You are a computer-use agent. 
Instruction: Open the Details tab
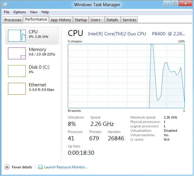[112, 20]
